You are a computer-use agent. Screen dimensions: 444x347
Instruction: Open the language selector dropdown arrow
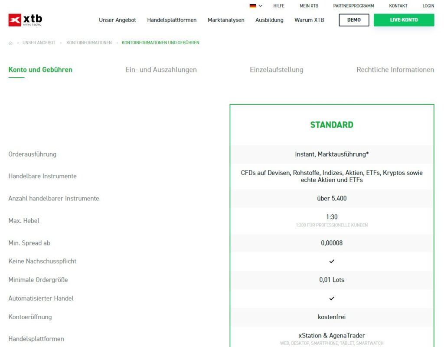261,6
